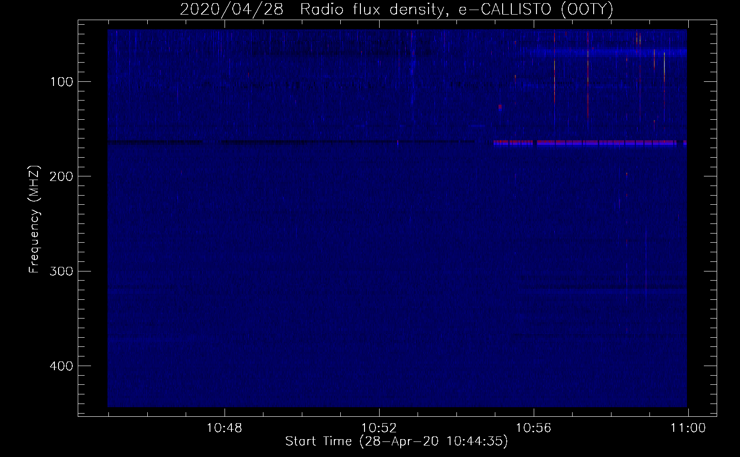Screen dimensions: 740x457
Task: Click the bright red-purple band near 165 MHz
Action: coord(590,143)
